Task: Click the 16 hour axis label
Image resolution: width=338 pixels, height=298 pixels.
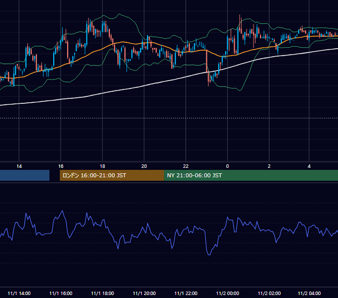Action: click(61, 166)
